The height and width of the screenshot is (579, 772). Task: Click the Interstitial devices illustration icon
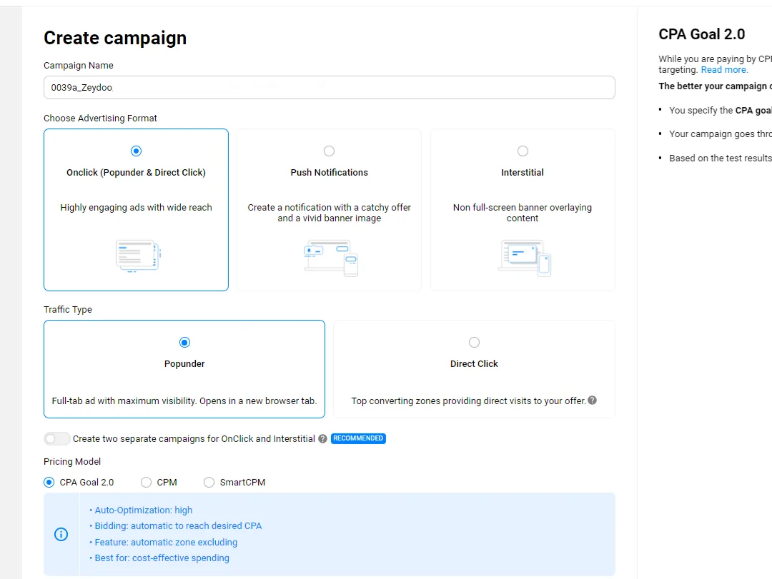pyautogui.click(x=524, y=257)
